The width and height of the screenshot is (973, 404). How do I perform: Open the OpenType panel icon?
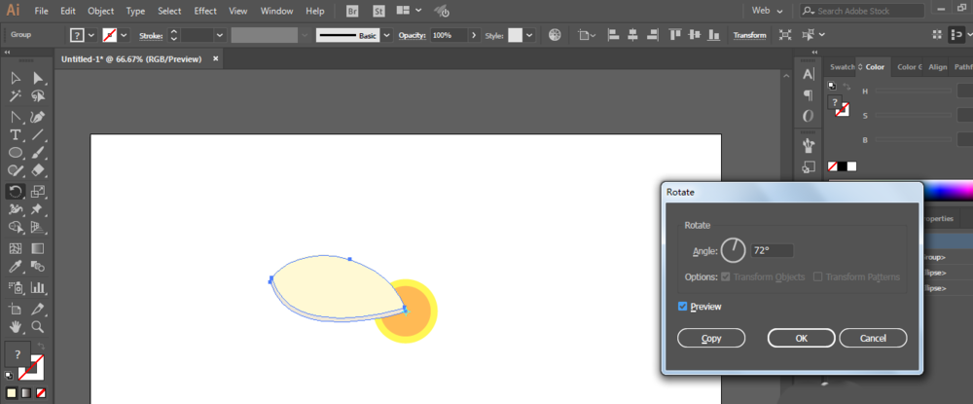[808, 116]
